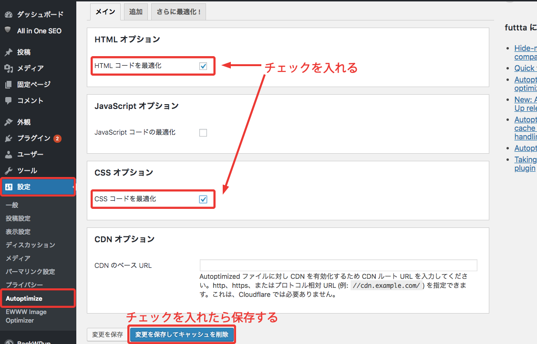Click the CDN のベース URL input field
The height and width of the screenshot is (344, 537).
338,265
